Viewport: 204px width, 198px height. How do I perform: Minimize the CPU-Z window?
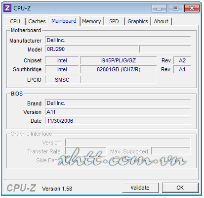[159, 8]
